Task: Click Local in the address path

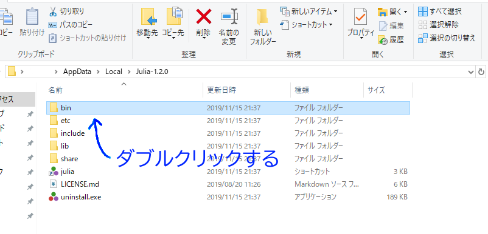Action: [113, 72]
